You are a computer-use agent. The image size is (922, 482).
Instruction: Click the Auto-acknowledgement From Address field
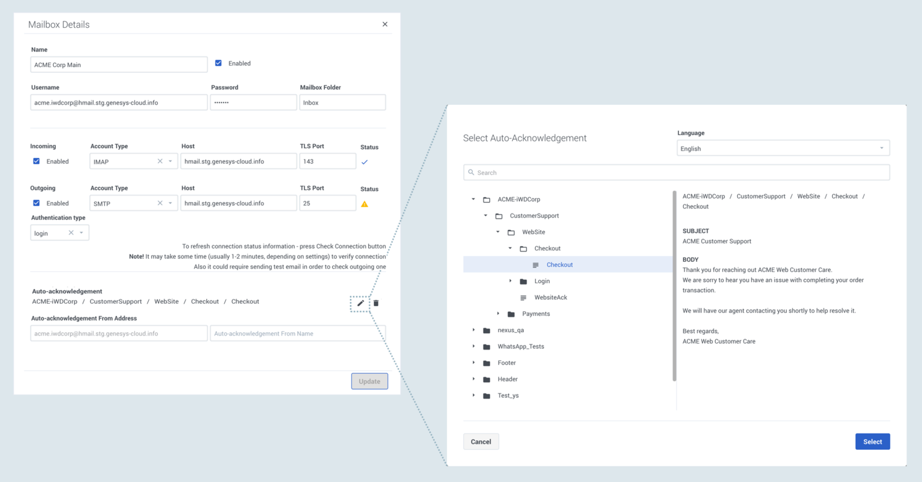tap(119, 333)
